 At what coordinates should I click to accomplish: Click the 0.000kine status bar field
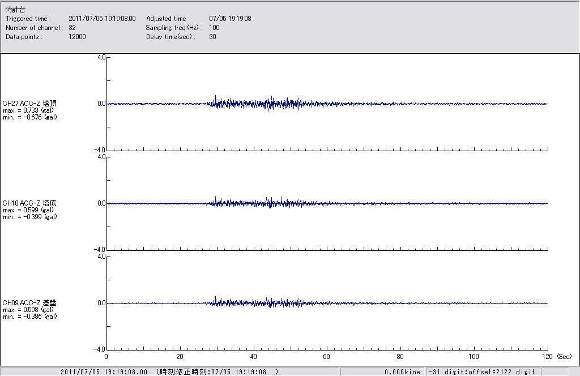pos(402,372)
